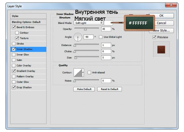184x132 pixels.
Task: Click the Choke slider handle
Action: pos(75,51)
